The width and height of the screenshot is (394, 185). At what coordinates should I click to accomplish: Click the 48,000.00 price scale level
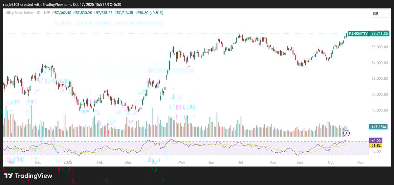(x=380, y=110)
